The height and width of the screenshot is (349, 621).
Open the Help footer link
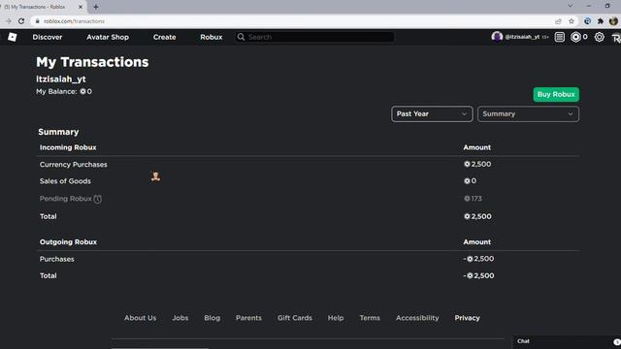tap(336, 318)
